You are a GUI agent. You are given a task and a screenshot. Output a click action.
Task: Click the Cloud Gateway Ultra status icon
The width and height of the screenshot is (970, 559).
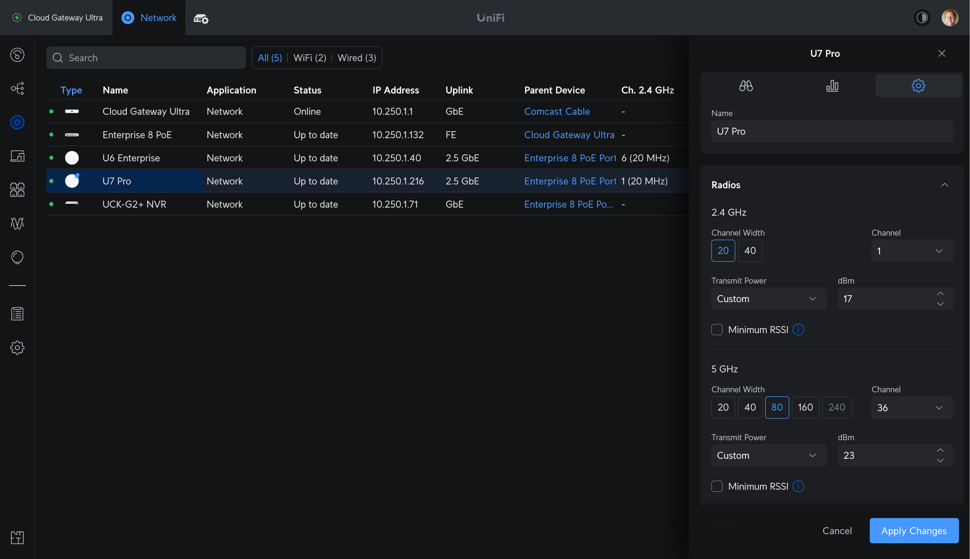17,17
